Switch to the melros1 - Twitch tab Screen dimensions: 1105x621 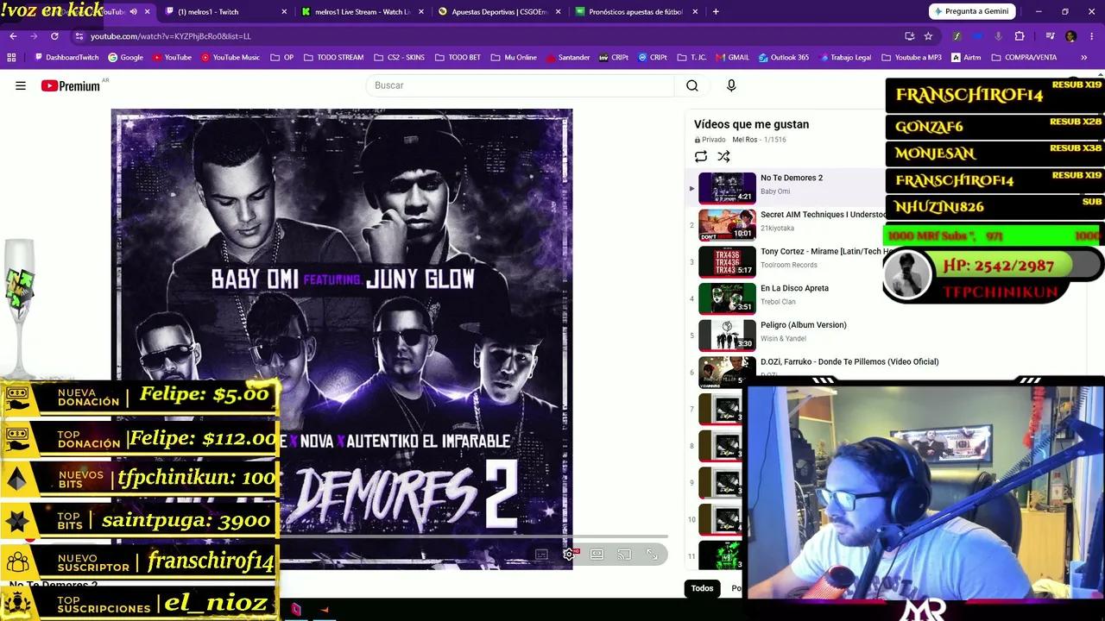pos(226,12)
